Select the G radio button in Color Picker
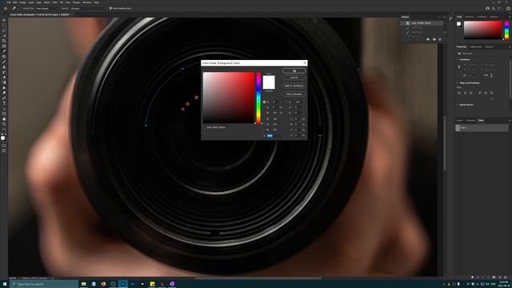The height and width of the screenshot is (288, 512). pyautogui.click(x=264, y=125)
